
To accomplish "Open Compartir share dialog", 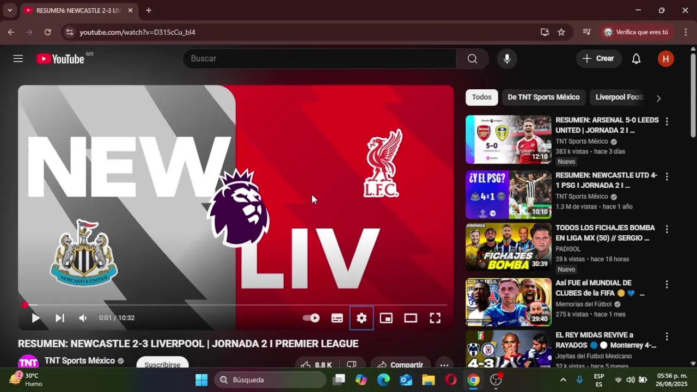I will click(400, 365).
